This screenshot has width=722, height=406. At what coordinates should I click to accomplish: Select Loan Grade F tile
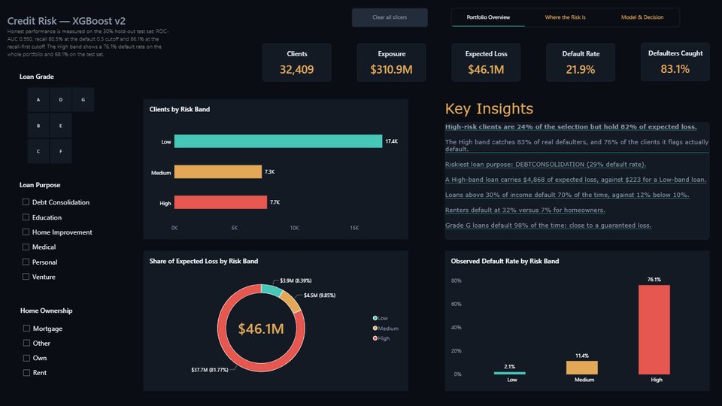click(x=61, y=151)
